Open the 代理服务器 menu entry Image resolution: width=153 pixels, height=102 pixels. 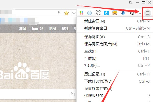115,95
